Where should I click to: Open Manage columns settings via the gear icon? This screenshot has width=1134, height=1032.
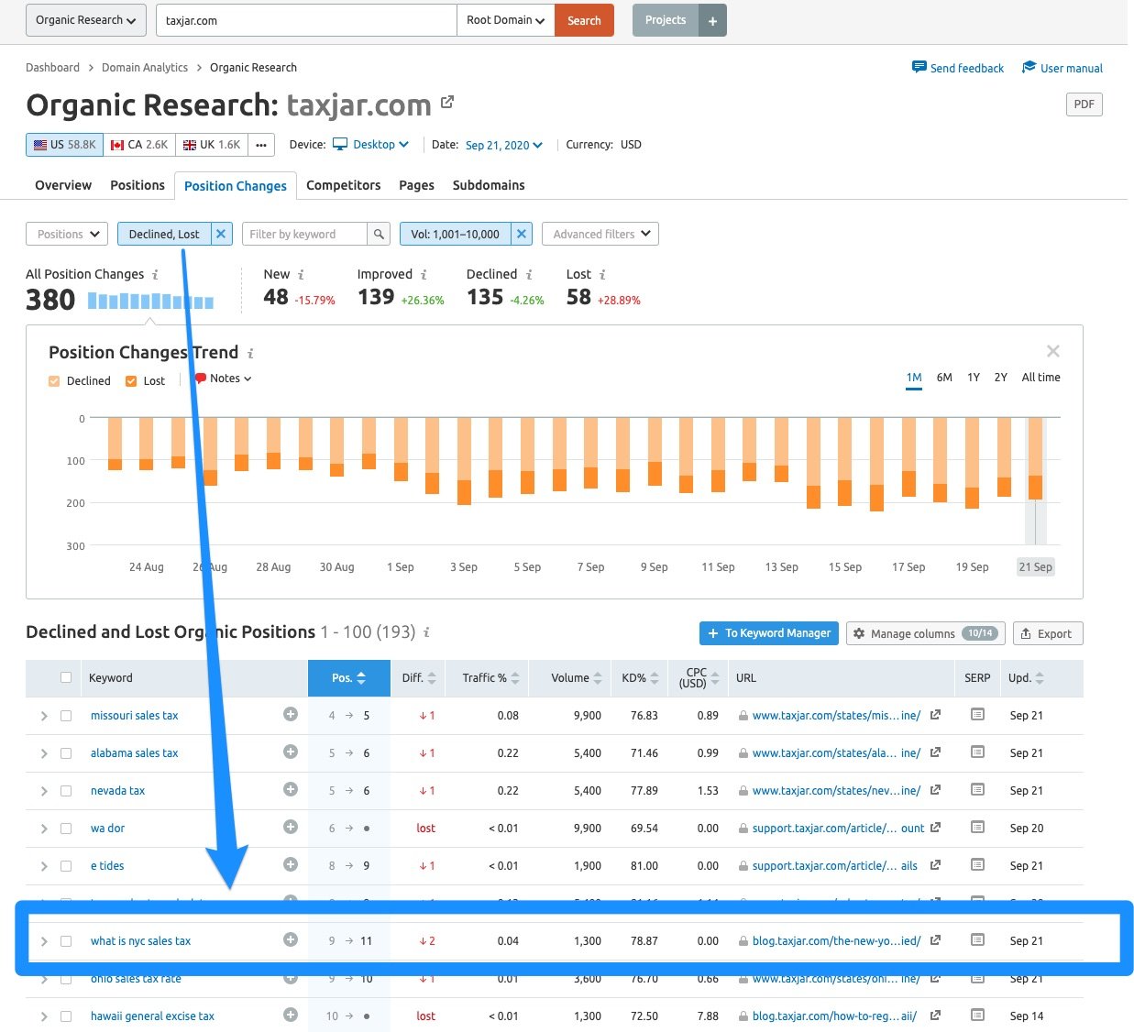tap(860, 633)
